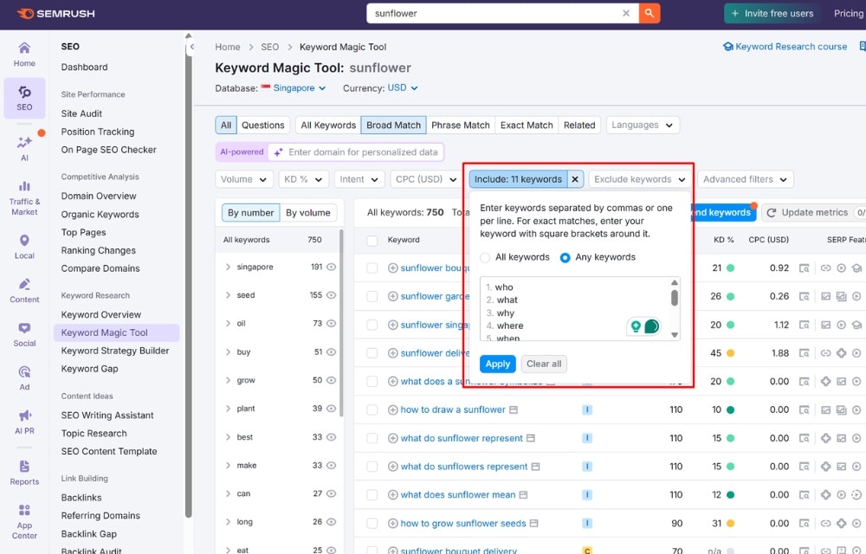866x554 pixels.
Task: Check the 'what does sunflower mean' row
Action: pyautogui.click(x=372, y=495)
